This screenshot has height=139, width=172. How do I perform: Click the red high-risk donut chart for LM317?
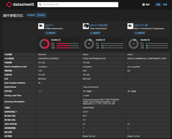tap(44, 44)
